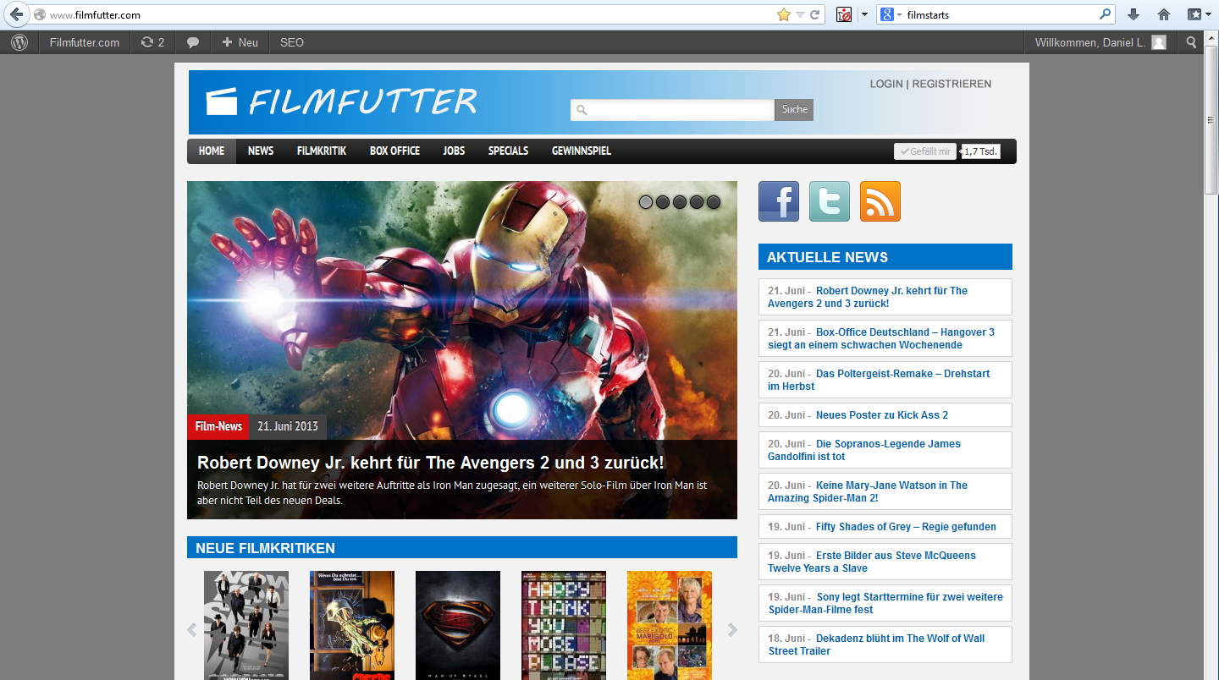Select the last slider dot indicator
Screen dimensions: 1219x680
(714, 202)
